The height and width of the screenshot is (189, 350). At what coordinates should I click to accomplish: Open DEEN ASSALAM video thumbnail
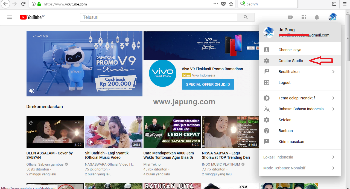55,132
